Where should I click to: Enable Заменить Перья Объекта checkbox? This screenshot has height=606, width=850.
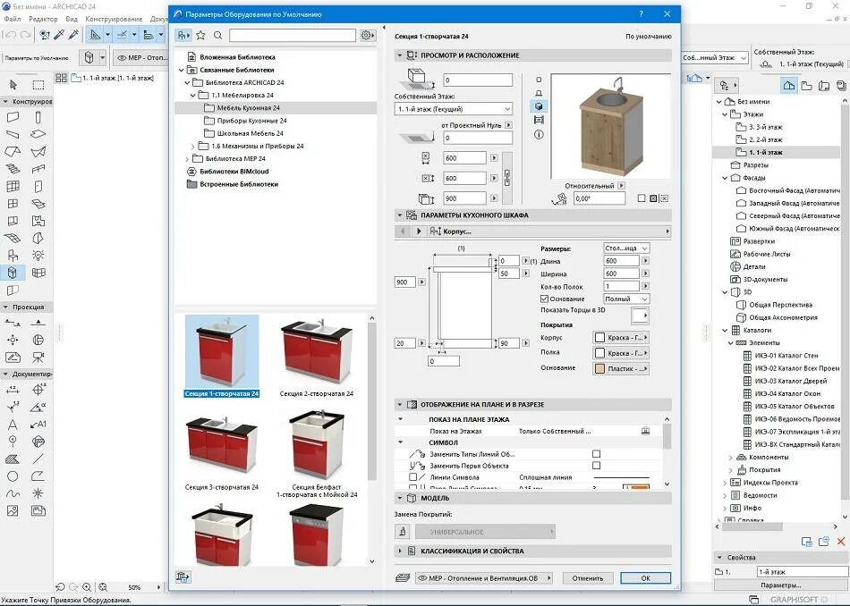pos(596,465)
